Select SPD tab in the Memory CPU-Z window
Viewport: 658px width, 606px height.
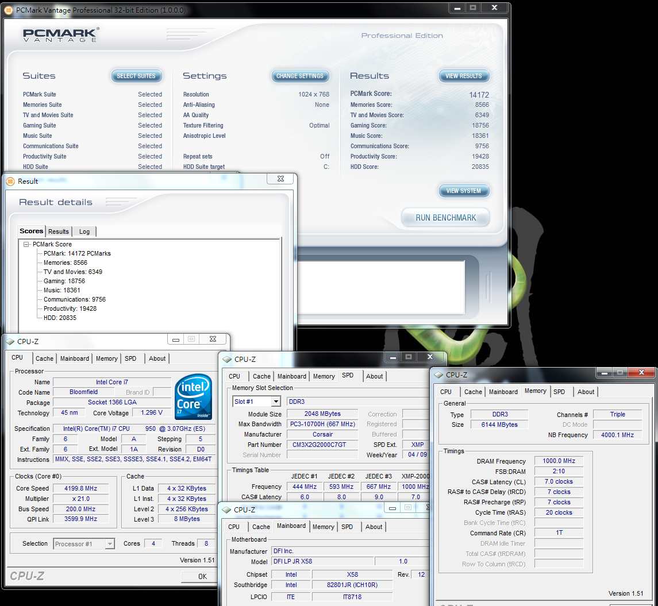[559, 392]
